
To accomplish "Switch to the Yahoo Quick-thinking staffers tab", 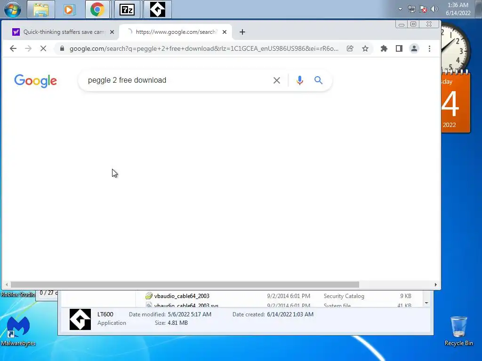I will tap(60, 32).
